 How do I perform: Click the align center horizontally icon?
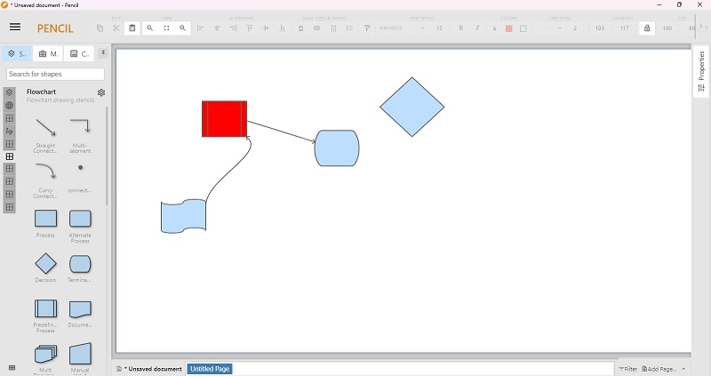click(217, 28)
